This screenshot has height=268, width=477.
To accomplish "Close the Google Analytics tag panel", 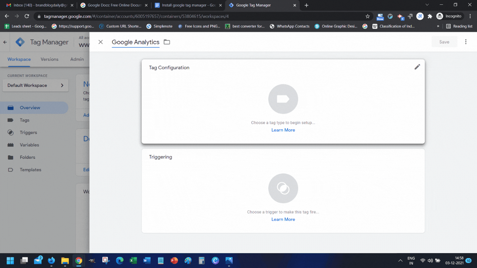I will point(101,42).
